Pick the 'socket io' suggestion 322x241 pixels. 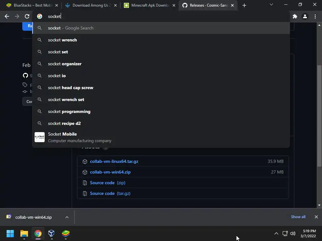161,76
